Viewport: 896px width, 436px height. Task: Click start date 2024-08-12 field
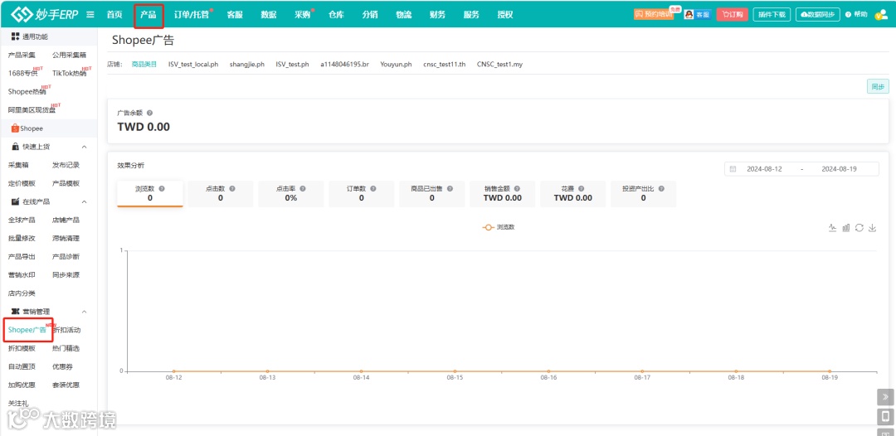(764, 169)
